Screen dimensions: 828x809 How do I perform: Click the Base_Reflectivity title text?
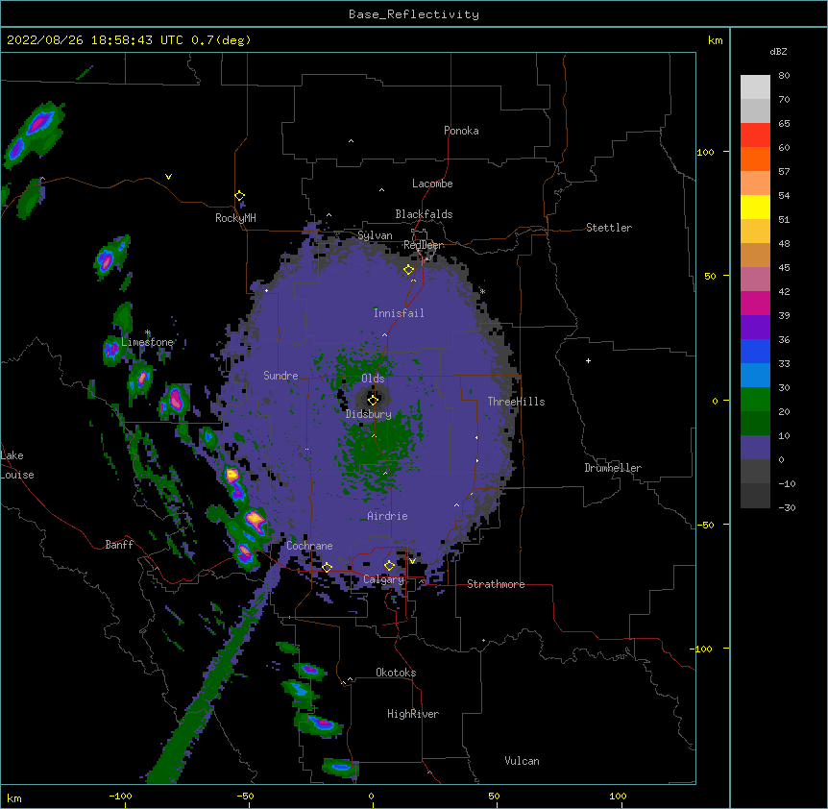[414, 14]
